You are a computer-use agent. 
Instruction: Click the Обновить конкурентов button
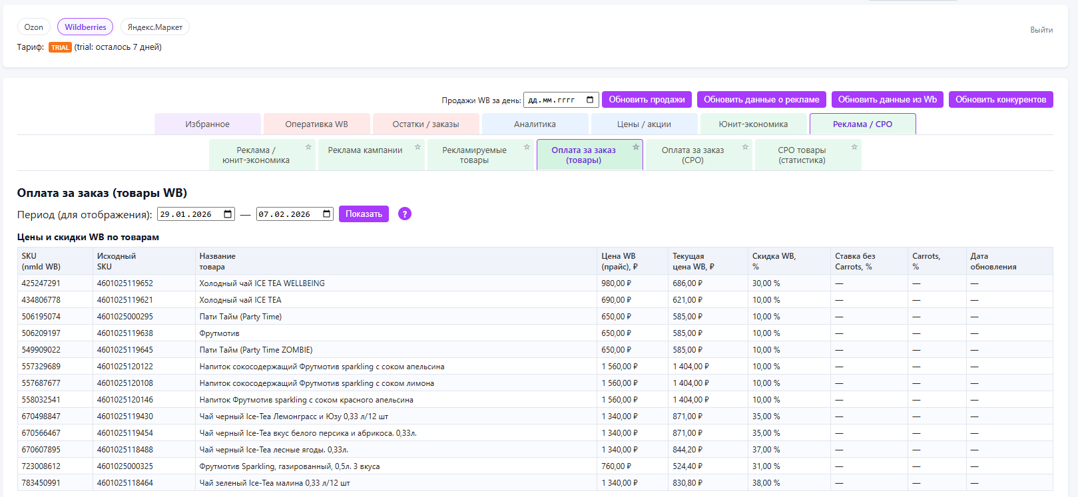click(1001, 100)
